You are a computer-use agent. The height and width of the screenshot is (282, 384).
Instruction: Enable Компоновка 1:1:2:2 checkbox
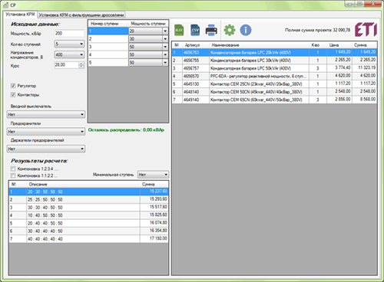(x=13, y=175)
